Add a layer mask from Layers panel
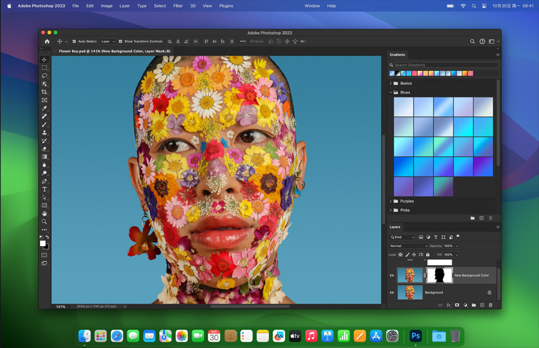The height and width of the screenshot is (348, 539). tap(457, 305)
